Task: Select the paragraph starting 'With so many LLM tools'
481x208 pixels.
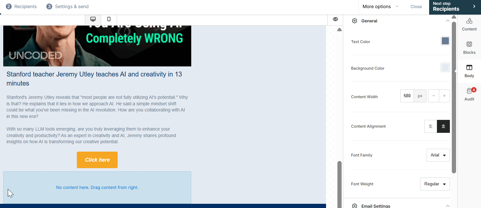Action: pyautogui.click(x=91, y=135)
